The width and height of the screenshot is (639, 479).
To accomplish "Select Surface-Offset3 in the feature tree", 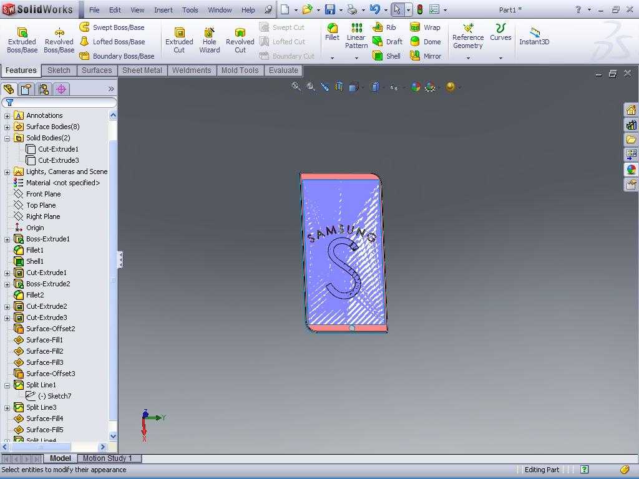I will [44, 374].
